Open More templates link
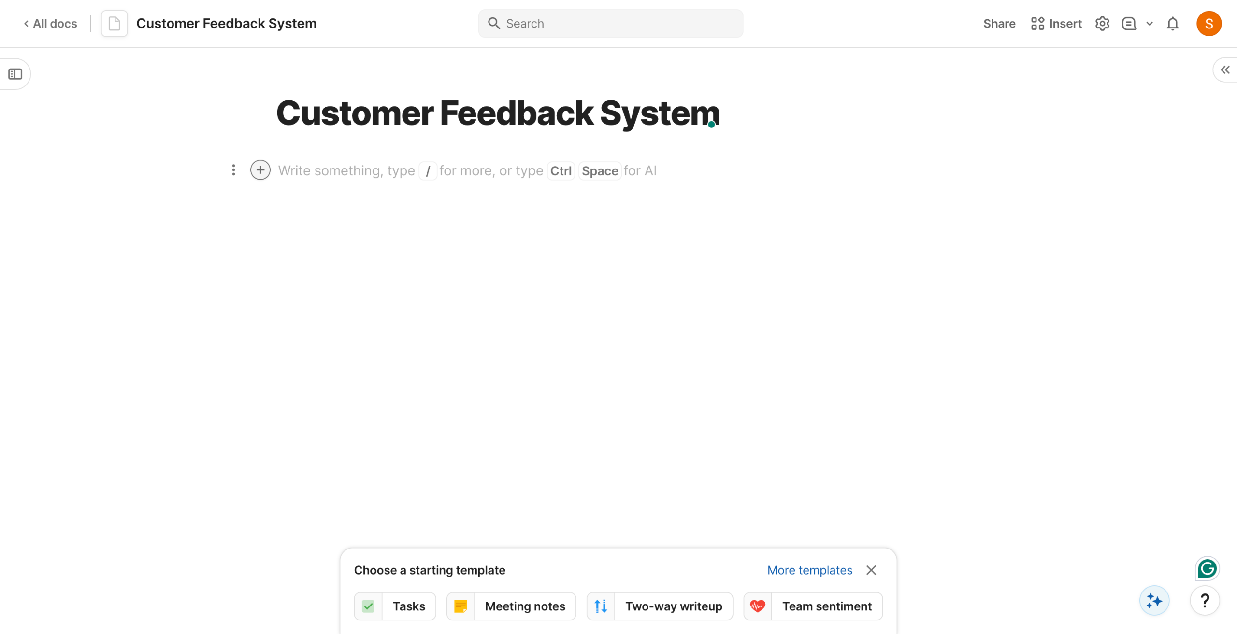This screenshot has height=634, width=1237. pos(809,570)
